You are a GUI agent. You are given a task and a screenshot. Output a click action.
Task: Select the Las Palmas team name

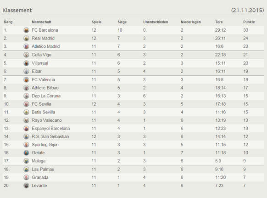point(43,169)
